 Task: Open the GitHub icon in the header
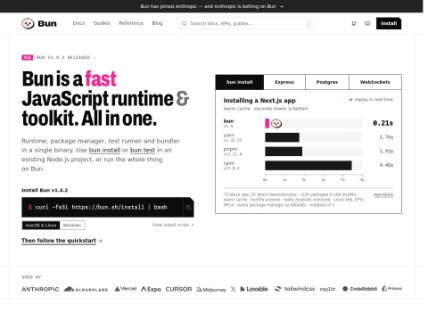coord(354,23)
